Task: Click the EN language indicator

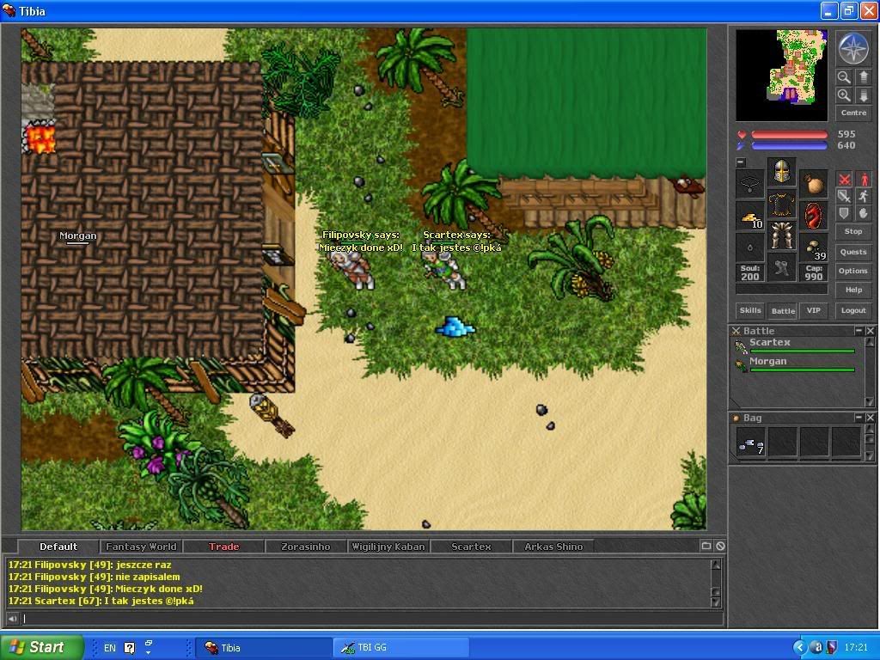Action: point(110,648)
